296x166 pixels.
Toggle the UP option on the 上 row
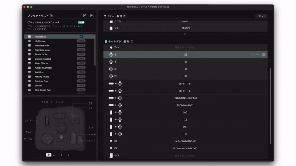click(252, 54)
